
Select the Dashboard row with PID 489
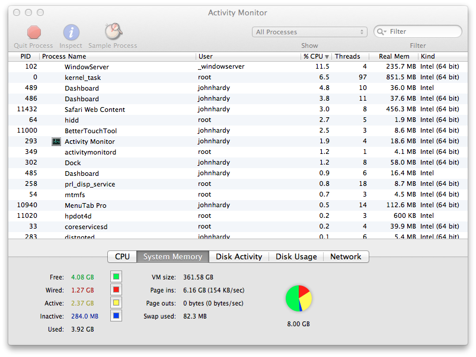tap(238, 88)
